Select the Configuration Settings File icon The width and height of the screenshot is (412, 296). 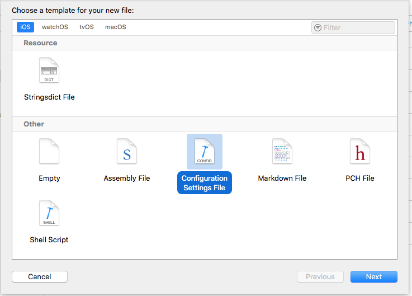205,152
